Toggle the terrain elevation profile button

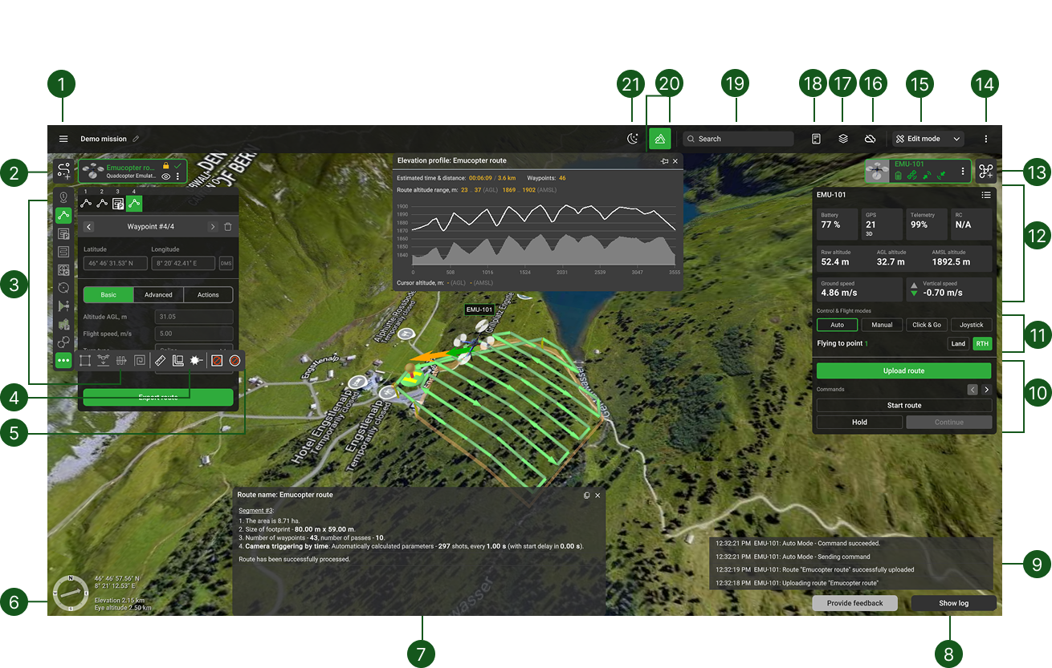(x=659, y=139)
